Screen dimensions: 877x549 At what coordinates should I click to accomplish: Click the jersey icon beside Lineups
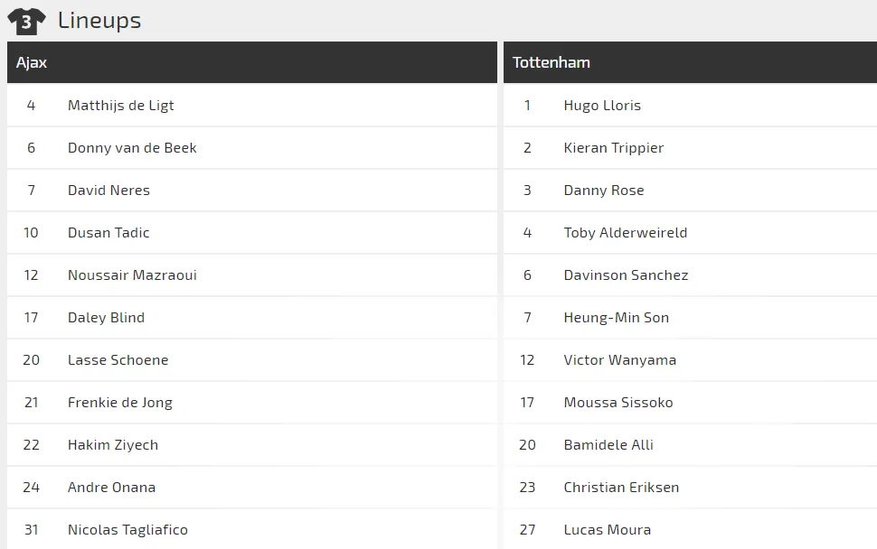(x=26, y=21)
